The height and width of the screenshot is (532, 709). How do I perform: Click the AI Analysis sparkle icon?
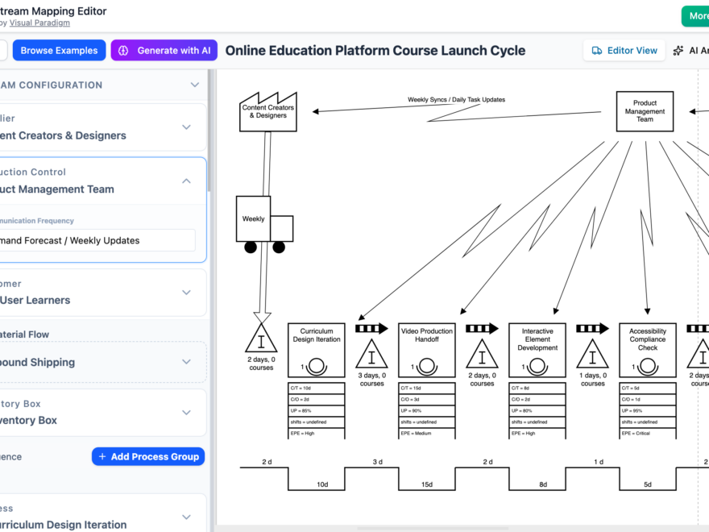[681, 50]
